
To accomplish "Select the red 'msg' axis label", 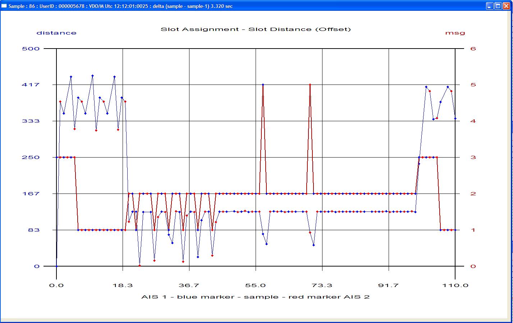I will tap(455, 33).
